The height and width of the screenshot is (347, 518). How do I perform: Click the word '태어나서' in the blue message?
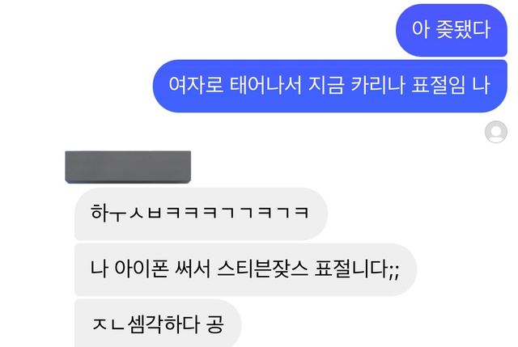click(265, 85)
